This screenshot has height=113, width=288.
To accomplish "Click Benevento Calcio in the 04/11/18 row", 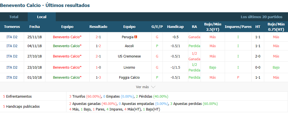I will [x=67, y=46].
